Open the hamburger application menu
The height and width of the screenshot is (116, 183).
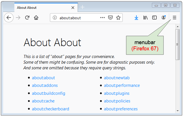175,18
